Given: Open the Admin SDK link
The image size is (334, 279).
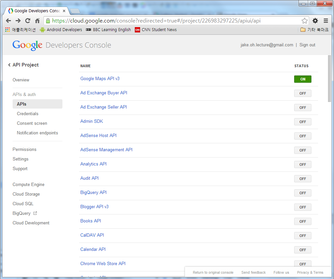Looking at the screenshot, I should pyautogui.click(x=92, y=121).
